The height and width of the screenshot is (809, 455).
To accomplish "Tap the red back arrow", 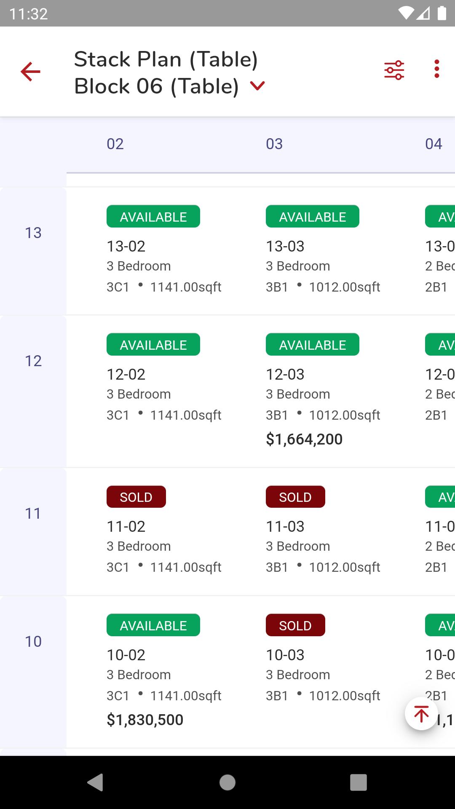I will (30, 71).
